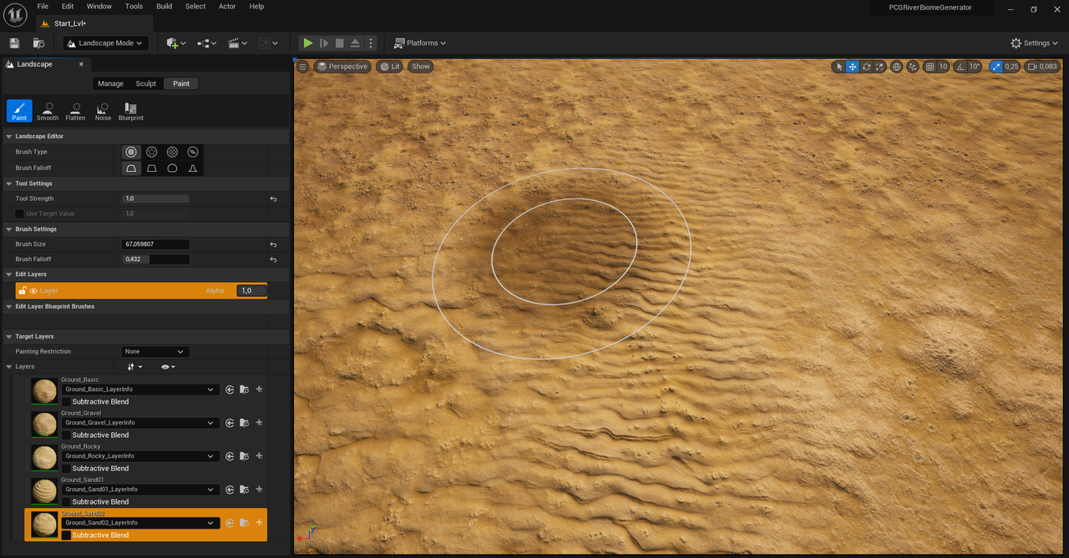Viewport: 1069px width, 558px height.
Task: Use selected asset for Ground_Basic layer
Action: click(230, 390)
